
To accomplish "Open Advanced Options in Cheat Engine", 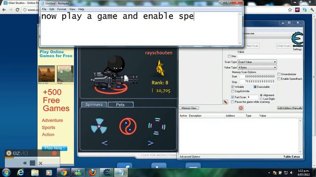I will click(190, 157).
